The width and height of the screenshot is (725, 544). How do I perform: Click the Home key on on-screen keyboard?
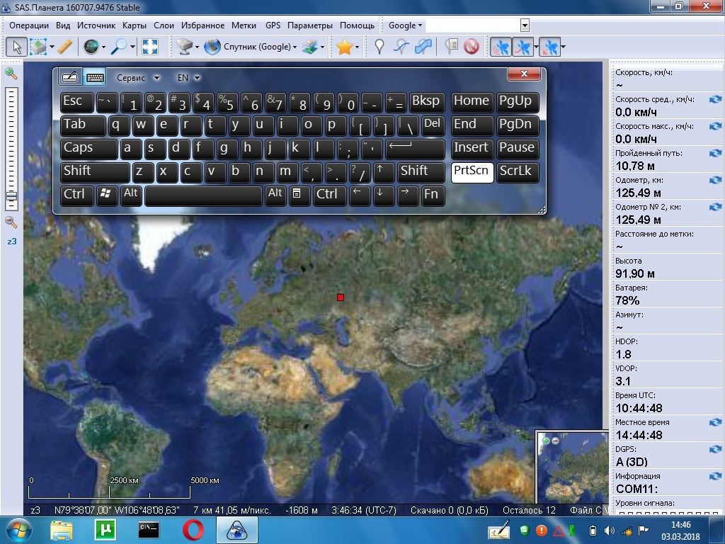coord(472,102)
